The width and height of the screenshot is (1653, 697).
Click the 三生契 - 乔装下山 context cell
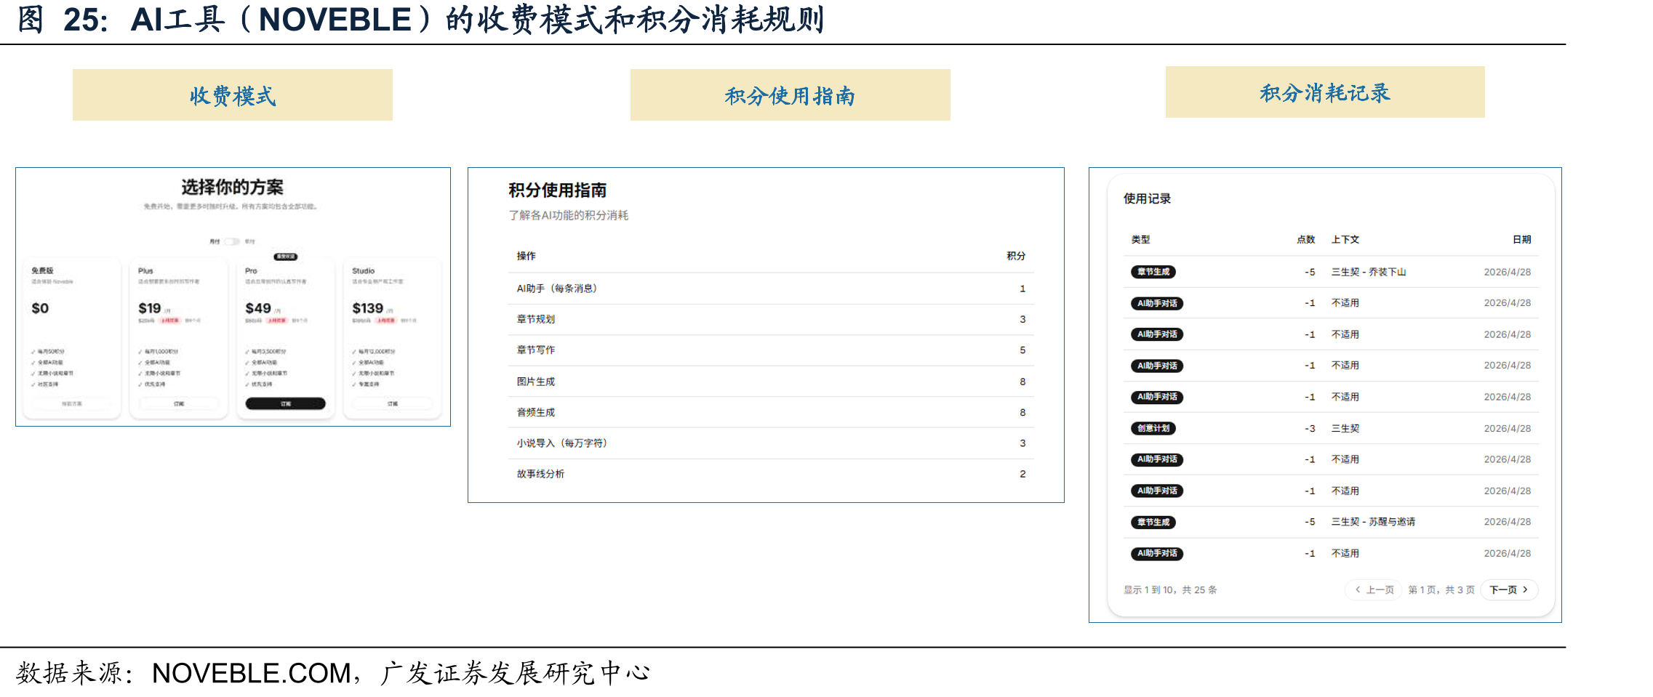pyautogui.click(x=1369, y=272)
